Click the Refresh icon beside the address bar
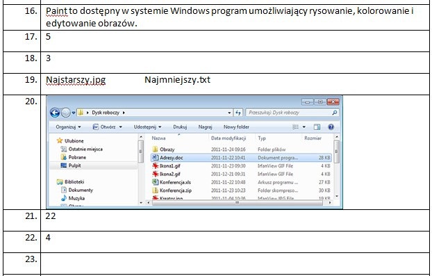Viewport: 432px width, 276px height. point(238,113)
